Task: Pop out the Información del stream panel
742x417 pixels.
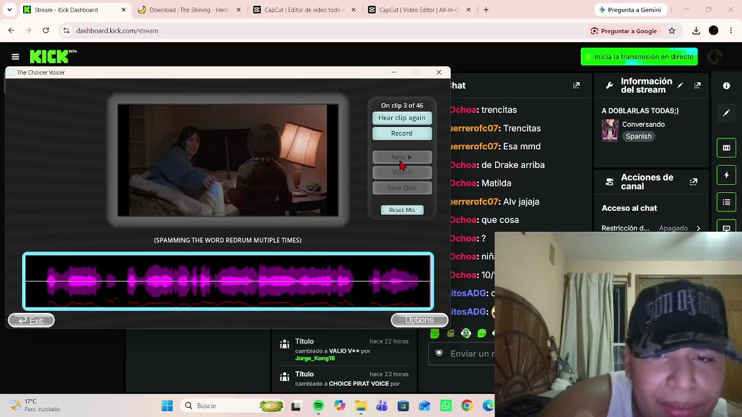Action: click(x=697, y=86)
